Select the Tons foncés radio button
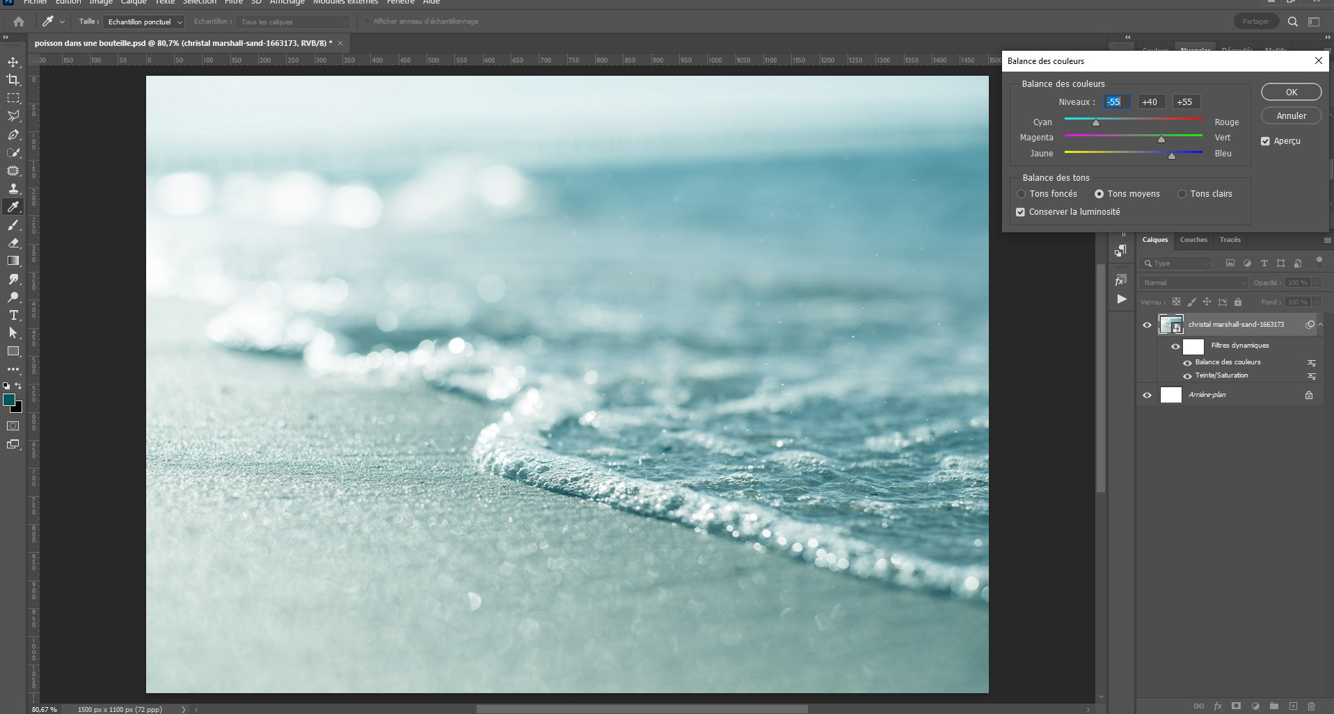Screen dimensions: 1334x714 (1021, 194)
